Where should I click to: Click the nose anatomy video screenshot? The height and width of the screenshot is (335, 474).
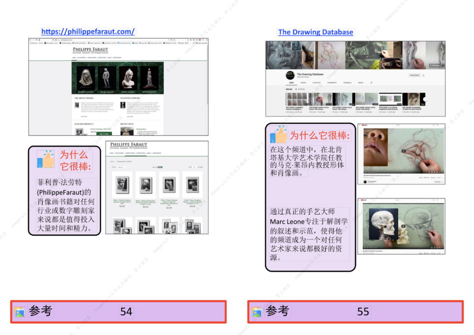401,154
